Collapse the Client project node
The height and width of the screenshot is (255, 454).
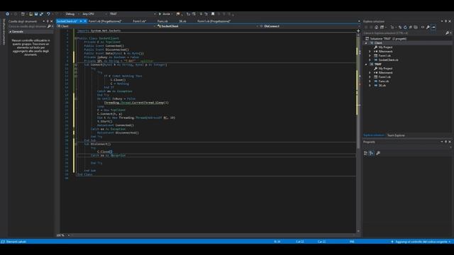click(366, 43)
